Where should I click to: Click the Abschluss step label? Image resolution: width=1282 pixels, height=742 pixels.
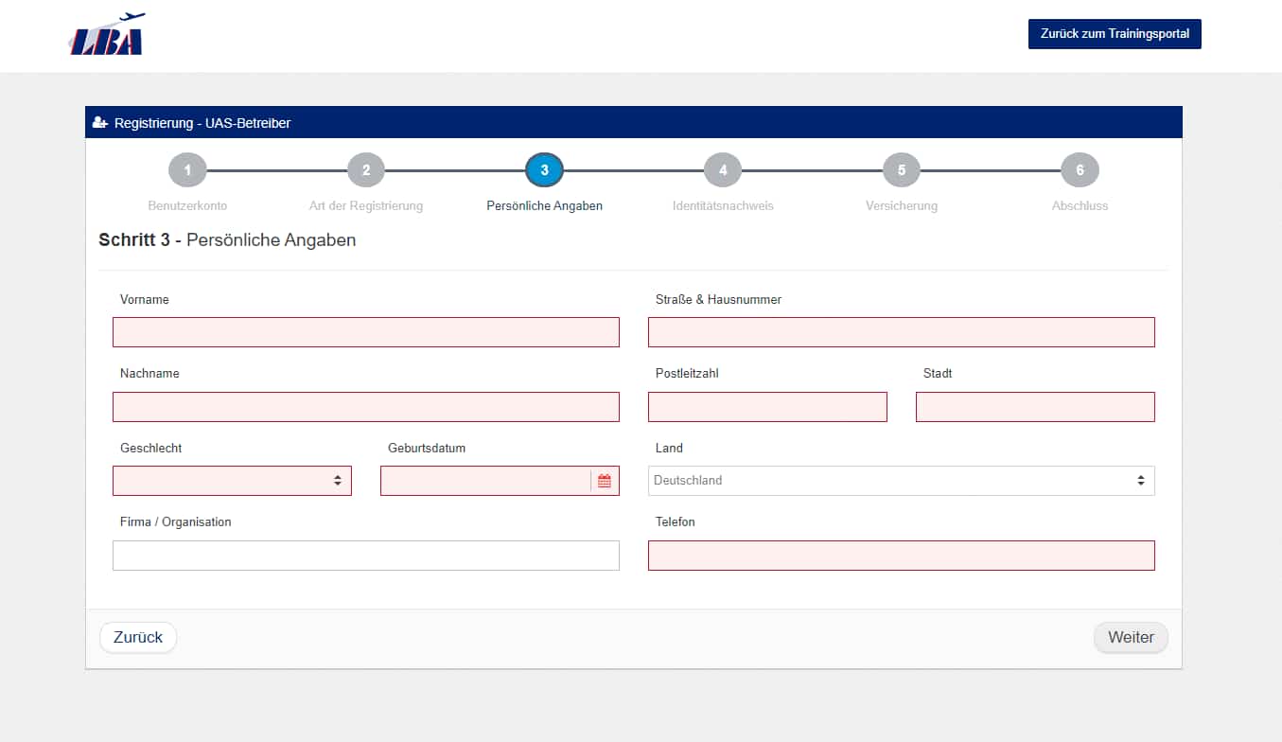point(1080,205)
